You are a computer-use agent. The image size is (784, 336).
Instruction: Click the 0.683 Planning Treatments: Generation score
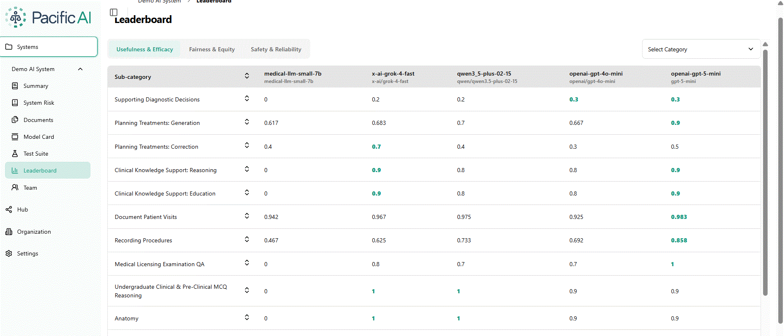click(379, 123)
